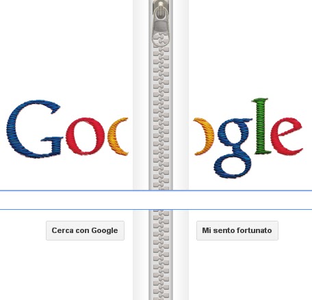Click the Cerca con Google button

85,230
